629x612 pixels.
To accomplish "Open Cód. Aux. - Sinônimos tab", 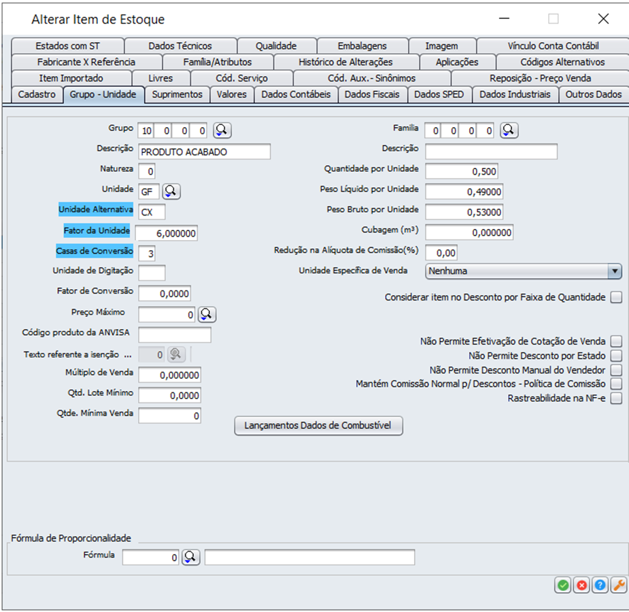I will (x=372, y=78).
